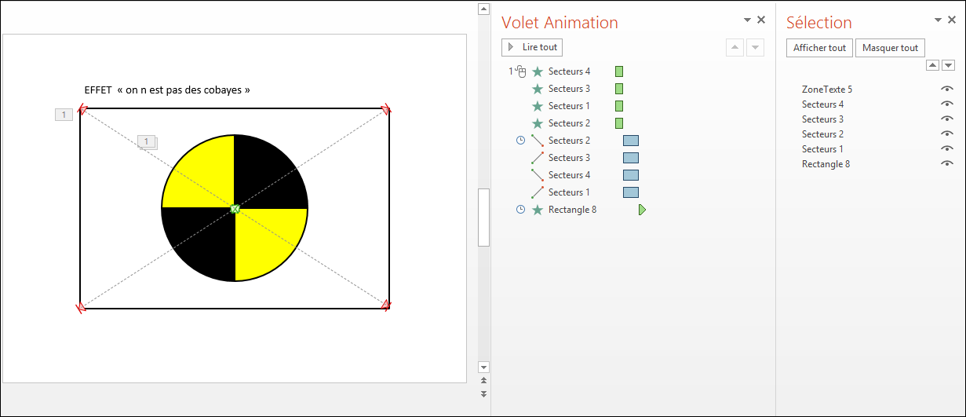
Task: Go to previous slide with double up arrow
Action: pos(483,380)
